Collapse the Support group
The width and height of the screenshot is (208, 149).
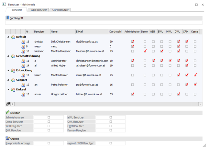point(8,80)
